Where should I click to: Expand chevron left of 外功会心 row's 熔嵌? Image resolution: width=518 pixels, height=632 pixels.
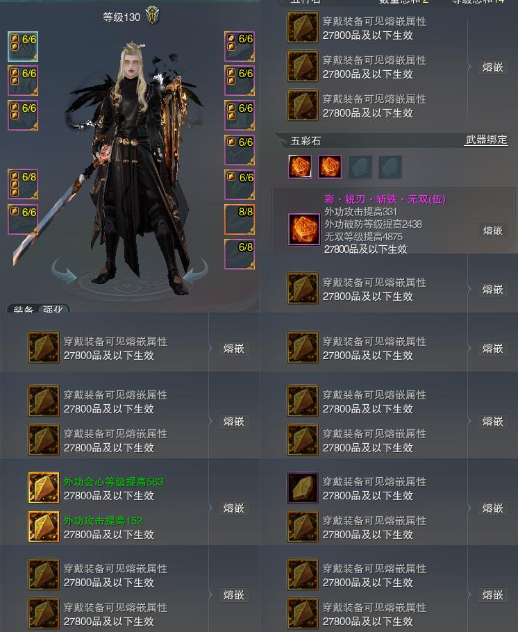210,508
